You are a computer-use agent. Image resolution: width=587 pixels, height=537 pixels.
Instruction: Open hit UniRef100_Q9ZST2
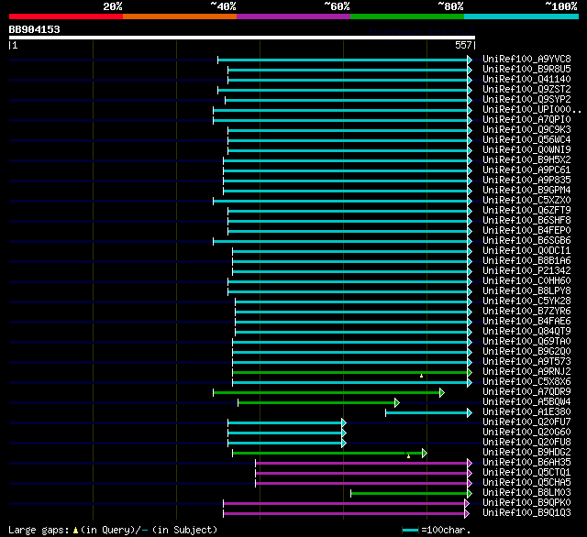(526, 90)
